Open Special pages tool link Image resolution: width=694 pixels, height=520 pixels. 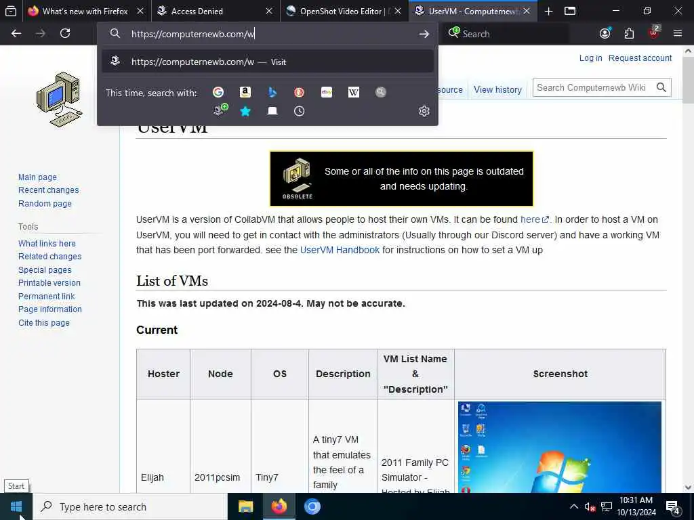[x=45, y=269]
